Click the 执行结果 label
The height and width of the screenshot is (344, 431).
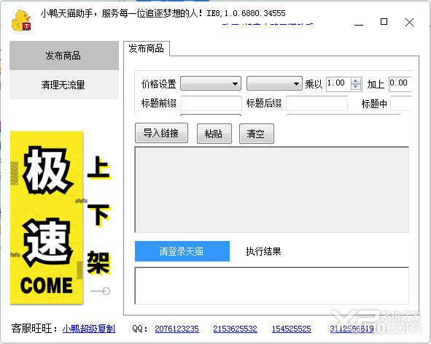[x=263, y=251]
